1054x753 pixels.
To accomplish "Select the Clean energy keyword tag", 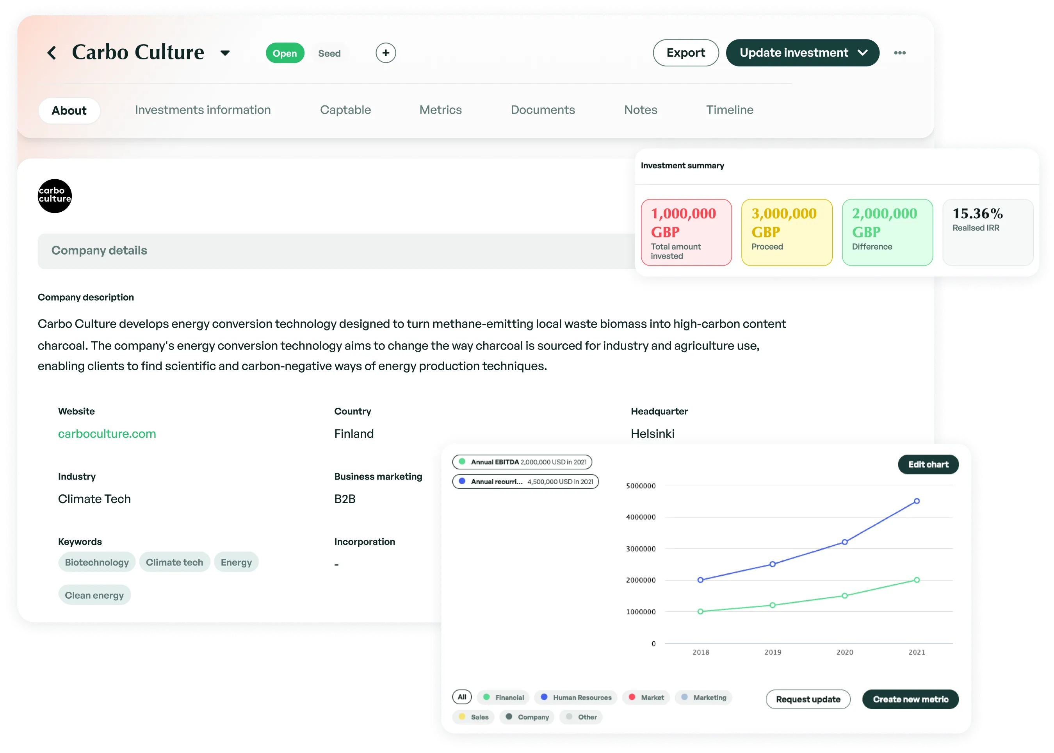I will click(94, 594).
